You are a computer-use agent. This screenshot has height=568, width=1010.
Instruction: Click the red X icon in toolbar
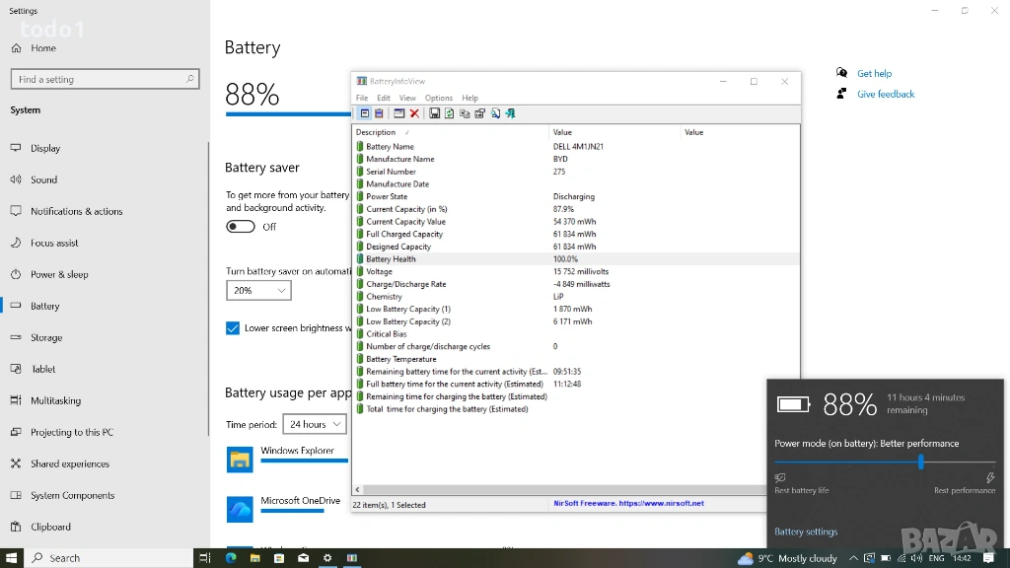click(x=414, y=113)
